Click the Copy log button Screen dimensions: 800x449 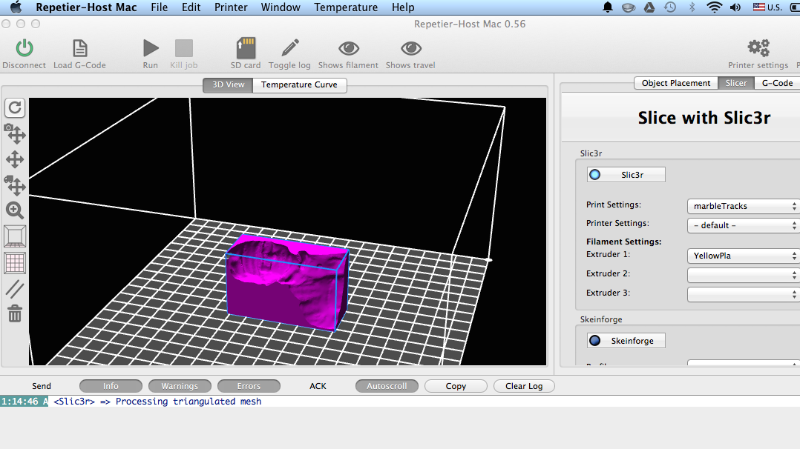point(456,386)
